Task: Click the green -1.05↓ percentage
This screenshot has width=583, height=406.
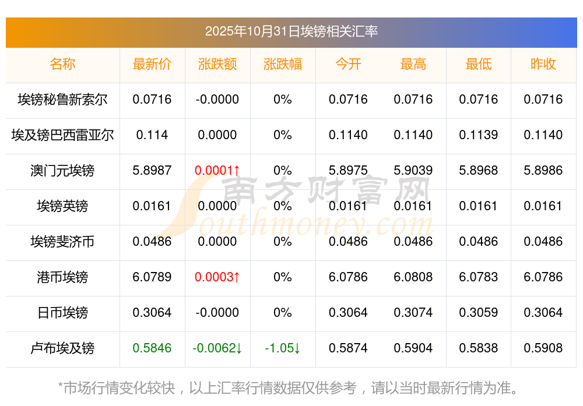Action: tap(283, 348)
